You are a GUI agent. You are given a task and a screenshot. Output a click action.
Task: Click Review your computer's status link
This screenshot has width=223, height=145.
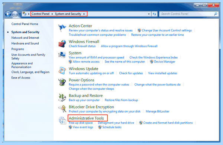tap(101, 30)
